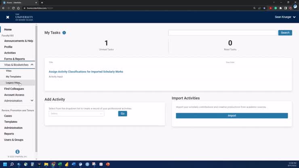The width and height of the screenshot is (299, 168).
Task: Open Windows taskbar search
Action: click(x=12, y=164)
